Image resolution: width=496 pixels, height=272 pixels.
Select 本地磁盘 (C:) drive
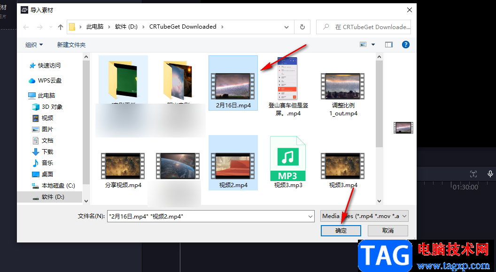pos(54,185)
